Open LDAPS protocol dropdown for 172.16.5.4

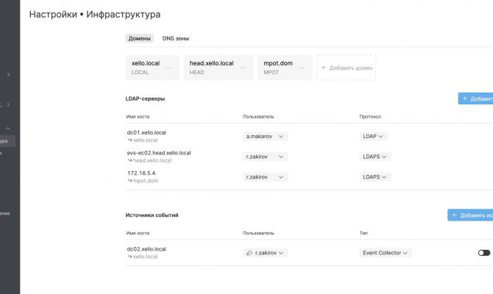(x=375, y=177)
